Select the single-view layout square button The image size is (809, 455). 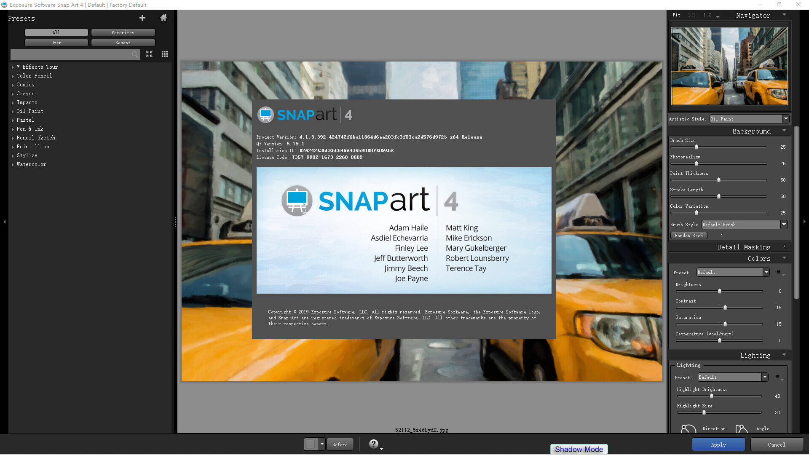(x=311, y=444)
